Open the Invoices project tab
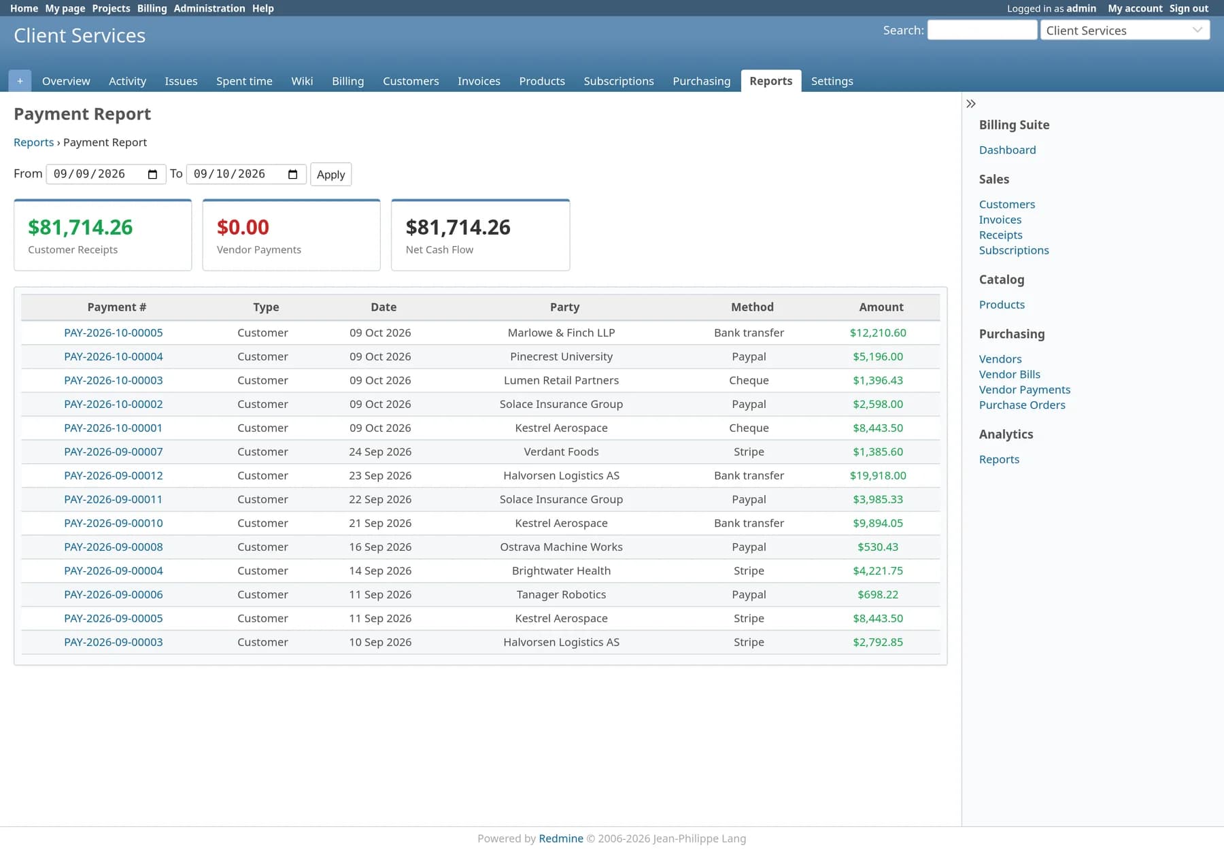This screenshot has height=850, width=1224. (x=479, y=81)
